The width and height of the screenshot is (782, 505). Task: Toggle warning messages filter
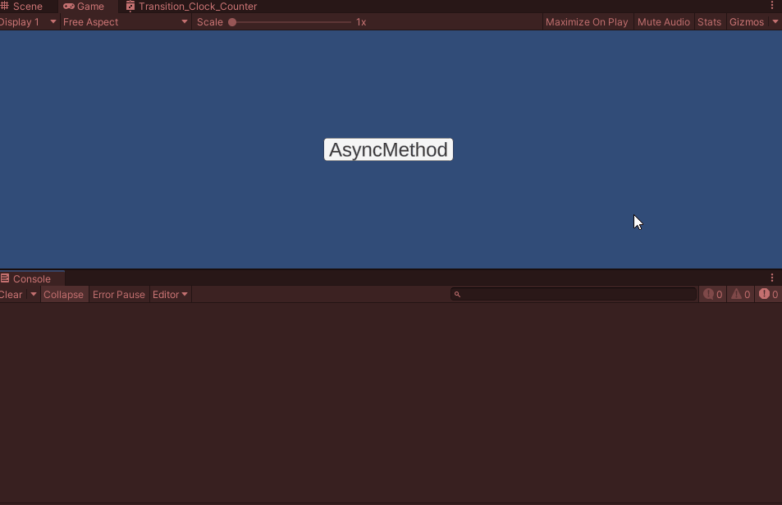[741, 295]
